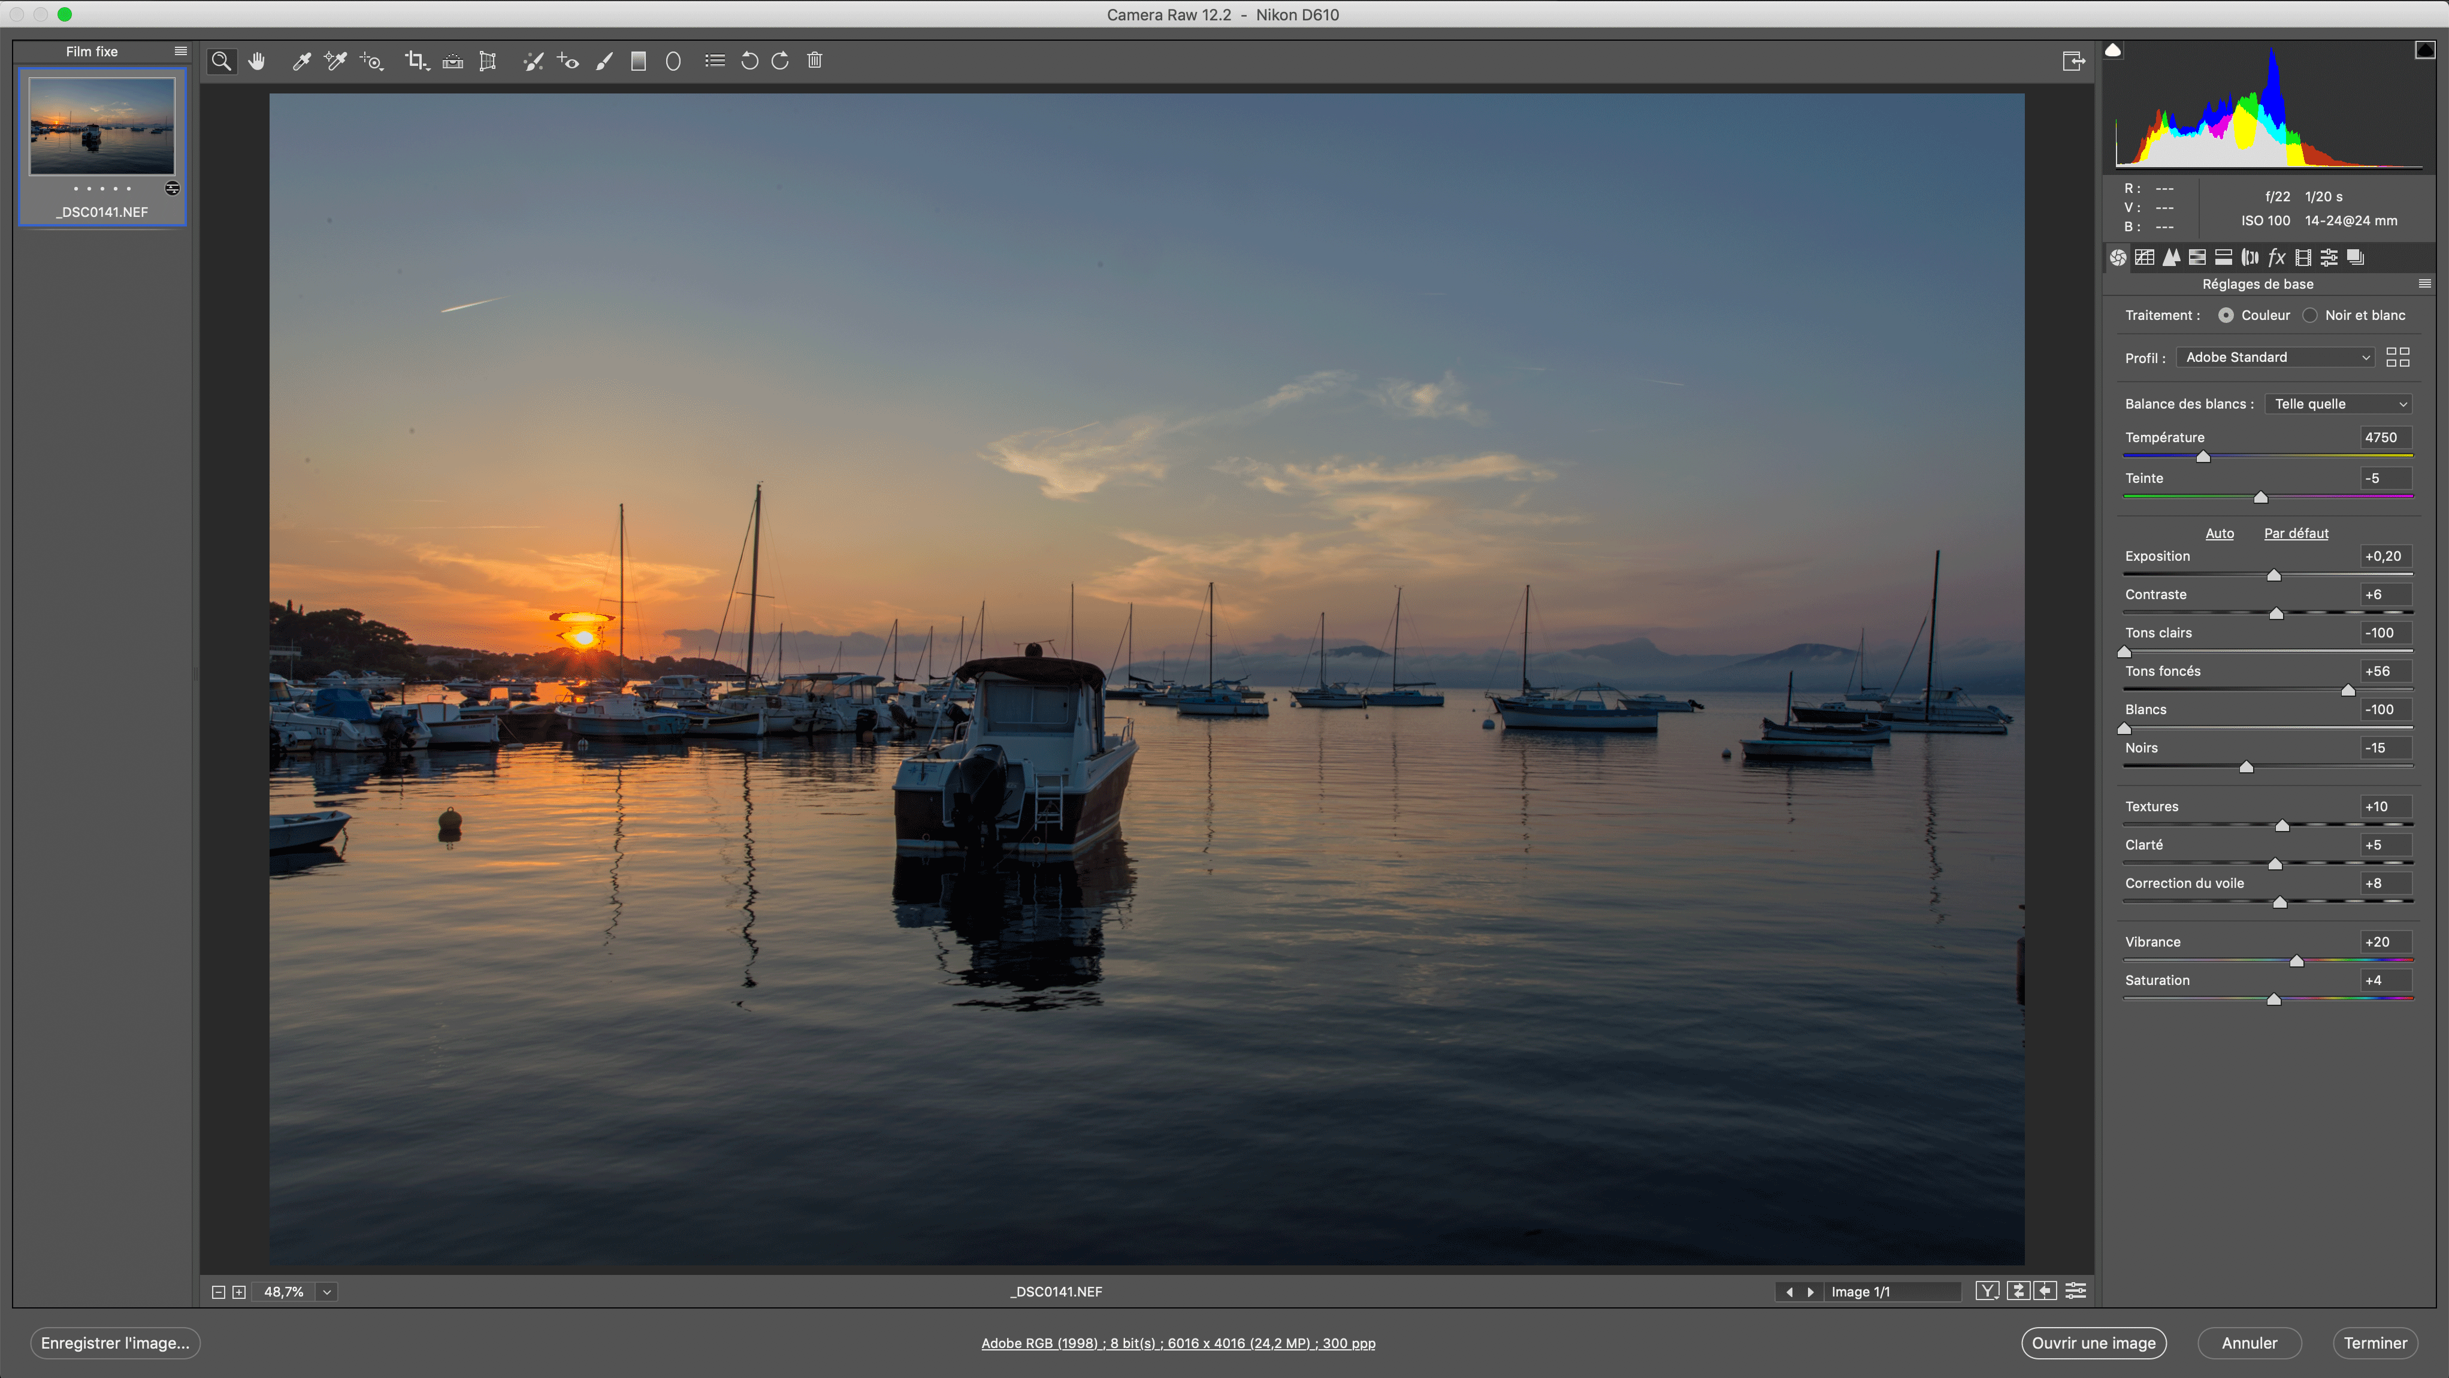Viewport: 2449px width, 1378px height.
Task: Select the Red Eye Removal tool
Action: point(569,61)
